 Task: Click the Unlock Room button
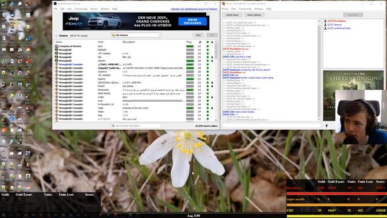point(232,15)
